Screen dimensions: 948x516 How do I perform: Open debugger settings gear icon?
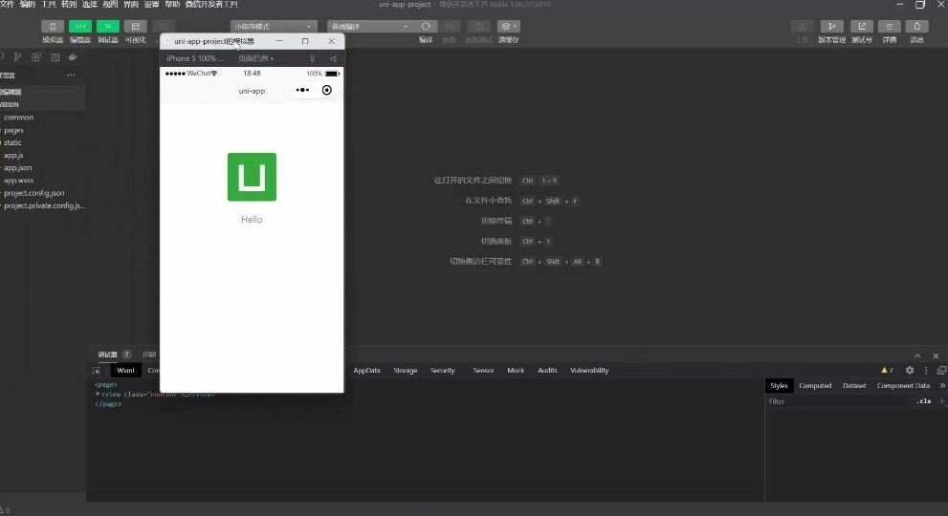tap(910, 371)
